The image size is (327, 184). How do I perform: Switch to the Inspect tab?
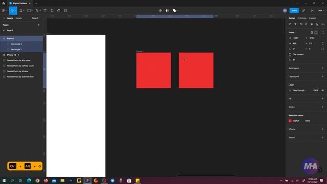(x=312, y=18)
